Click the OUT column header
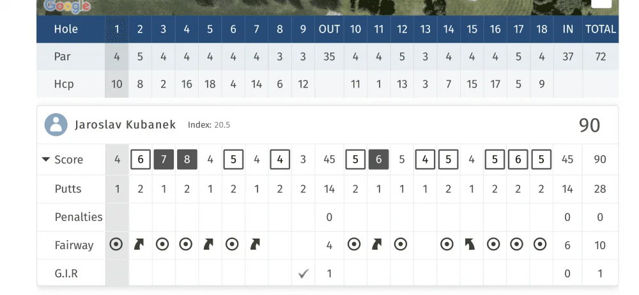This screenshot has width=639, height=295. [x=329, y=29]
